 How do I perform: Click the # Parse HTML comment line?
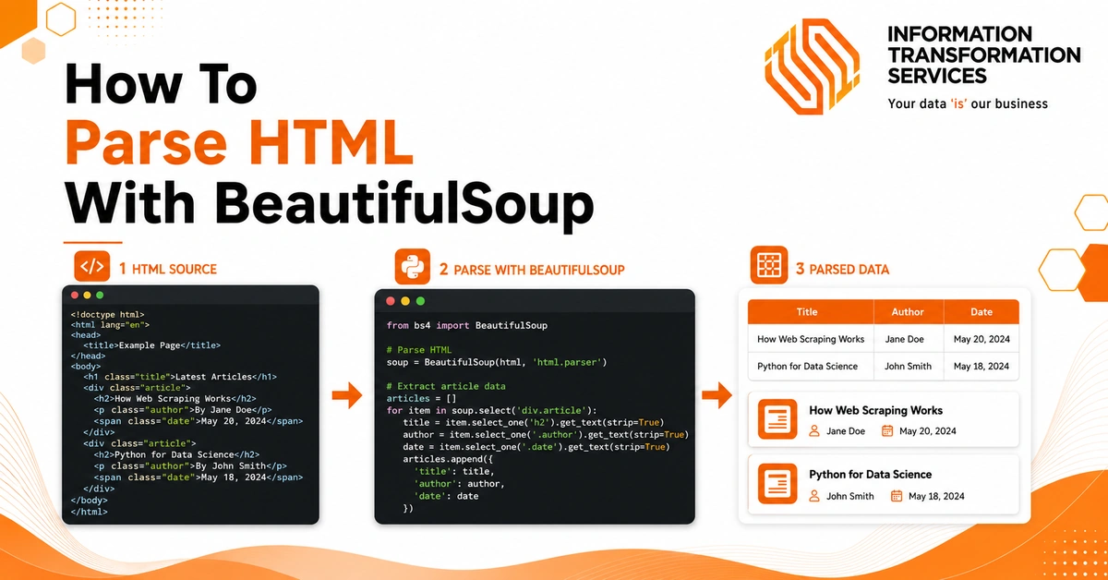coord(419,351)
